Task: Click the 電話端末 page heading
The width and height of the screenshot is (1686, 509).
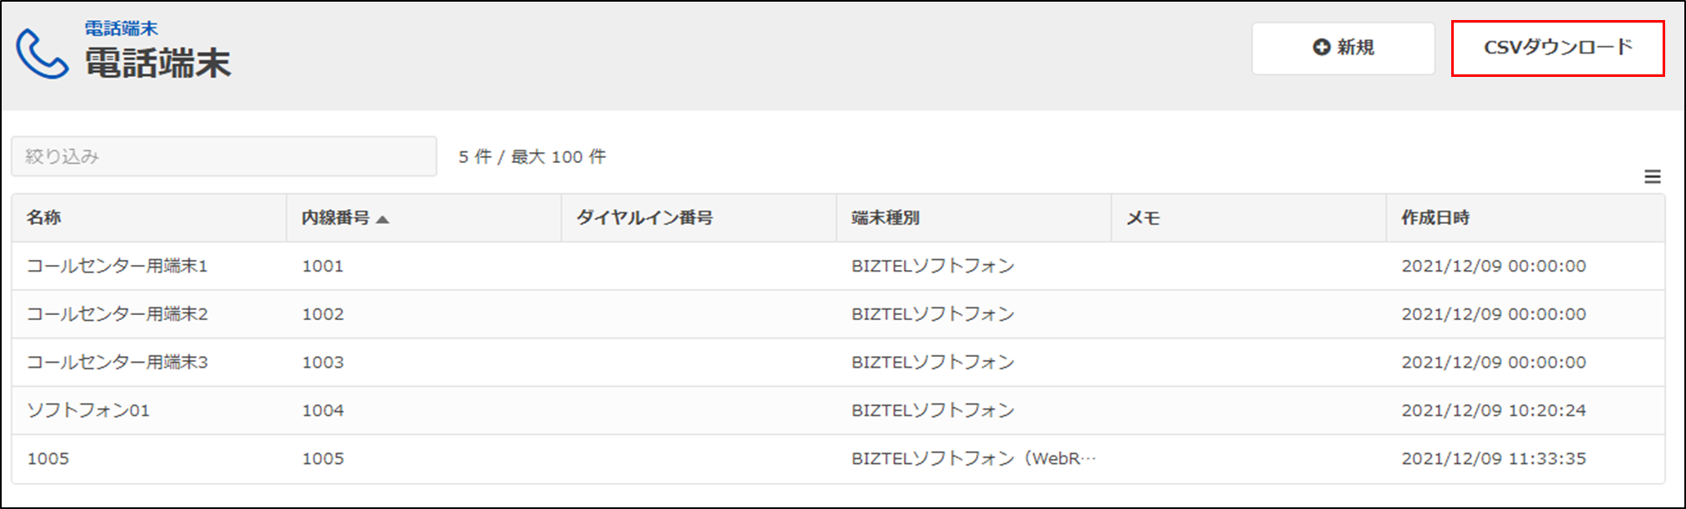Action: [x=158, y=63]
